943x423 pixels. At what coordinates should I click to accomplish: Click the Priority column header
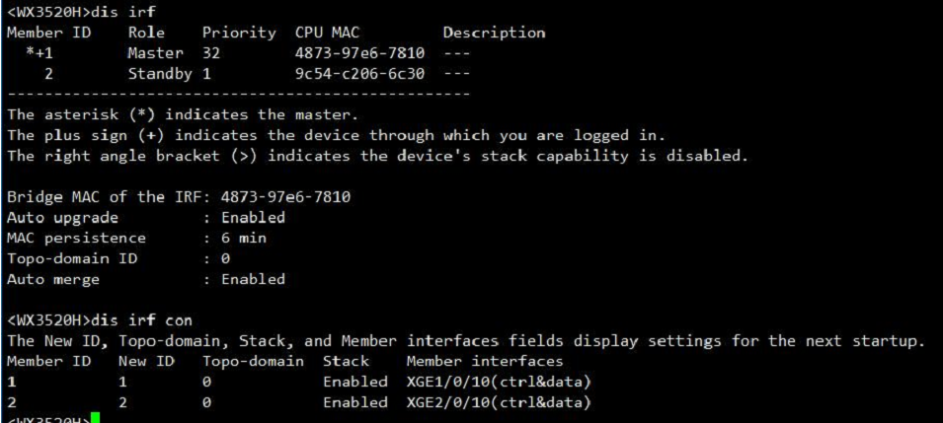(239, 33)
